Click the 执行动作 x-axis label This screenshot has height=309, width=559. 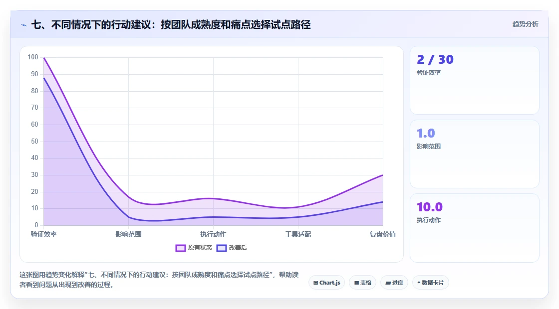[x=213, y=234]
